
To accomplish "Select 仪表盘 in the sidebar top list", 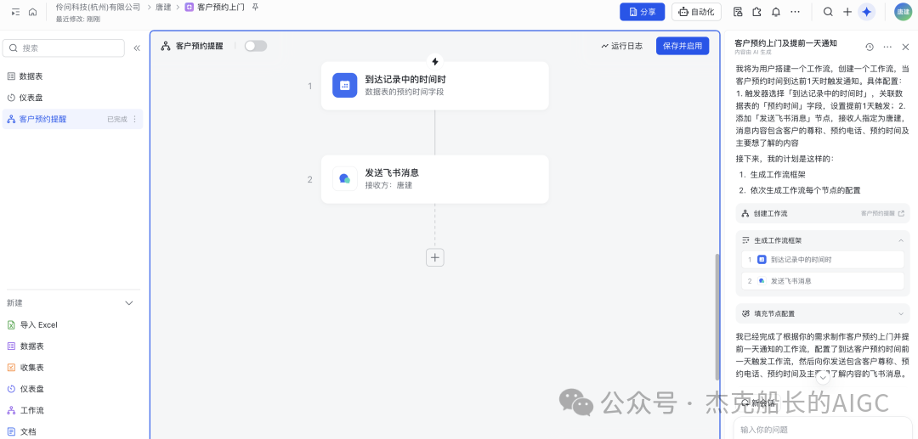I will click(72, 98).
